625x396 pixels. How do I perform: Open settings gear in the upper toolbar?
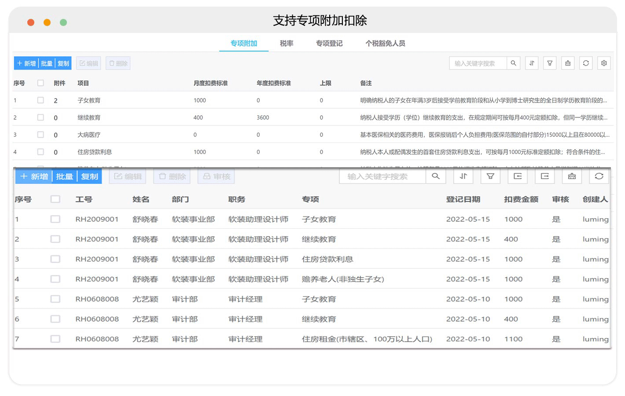[x=604, y=63]
